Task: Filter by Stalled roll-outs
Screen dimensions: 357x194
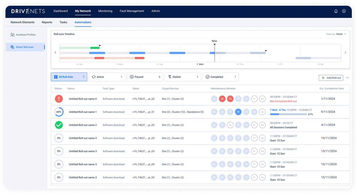Action: pyautogui.click(x=183, y=77)
